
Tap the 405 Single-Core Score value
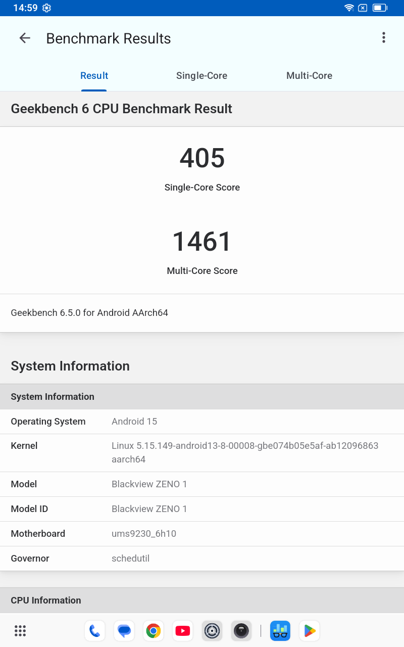(202, 158)
